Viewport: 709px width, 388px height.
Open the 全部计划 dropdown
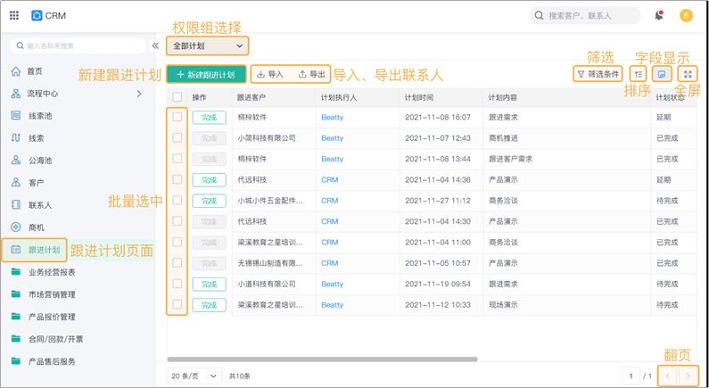click(208, 45)
